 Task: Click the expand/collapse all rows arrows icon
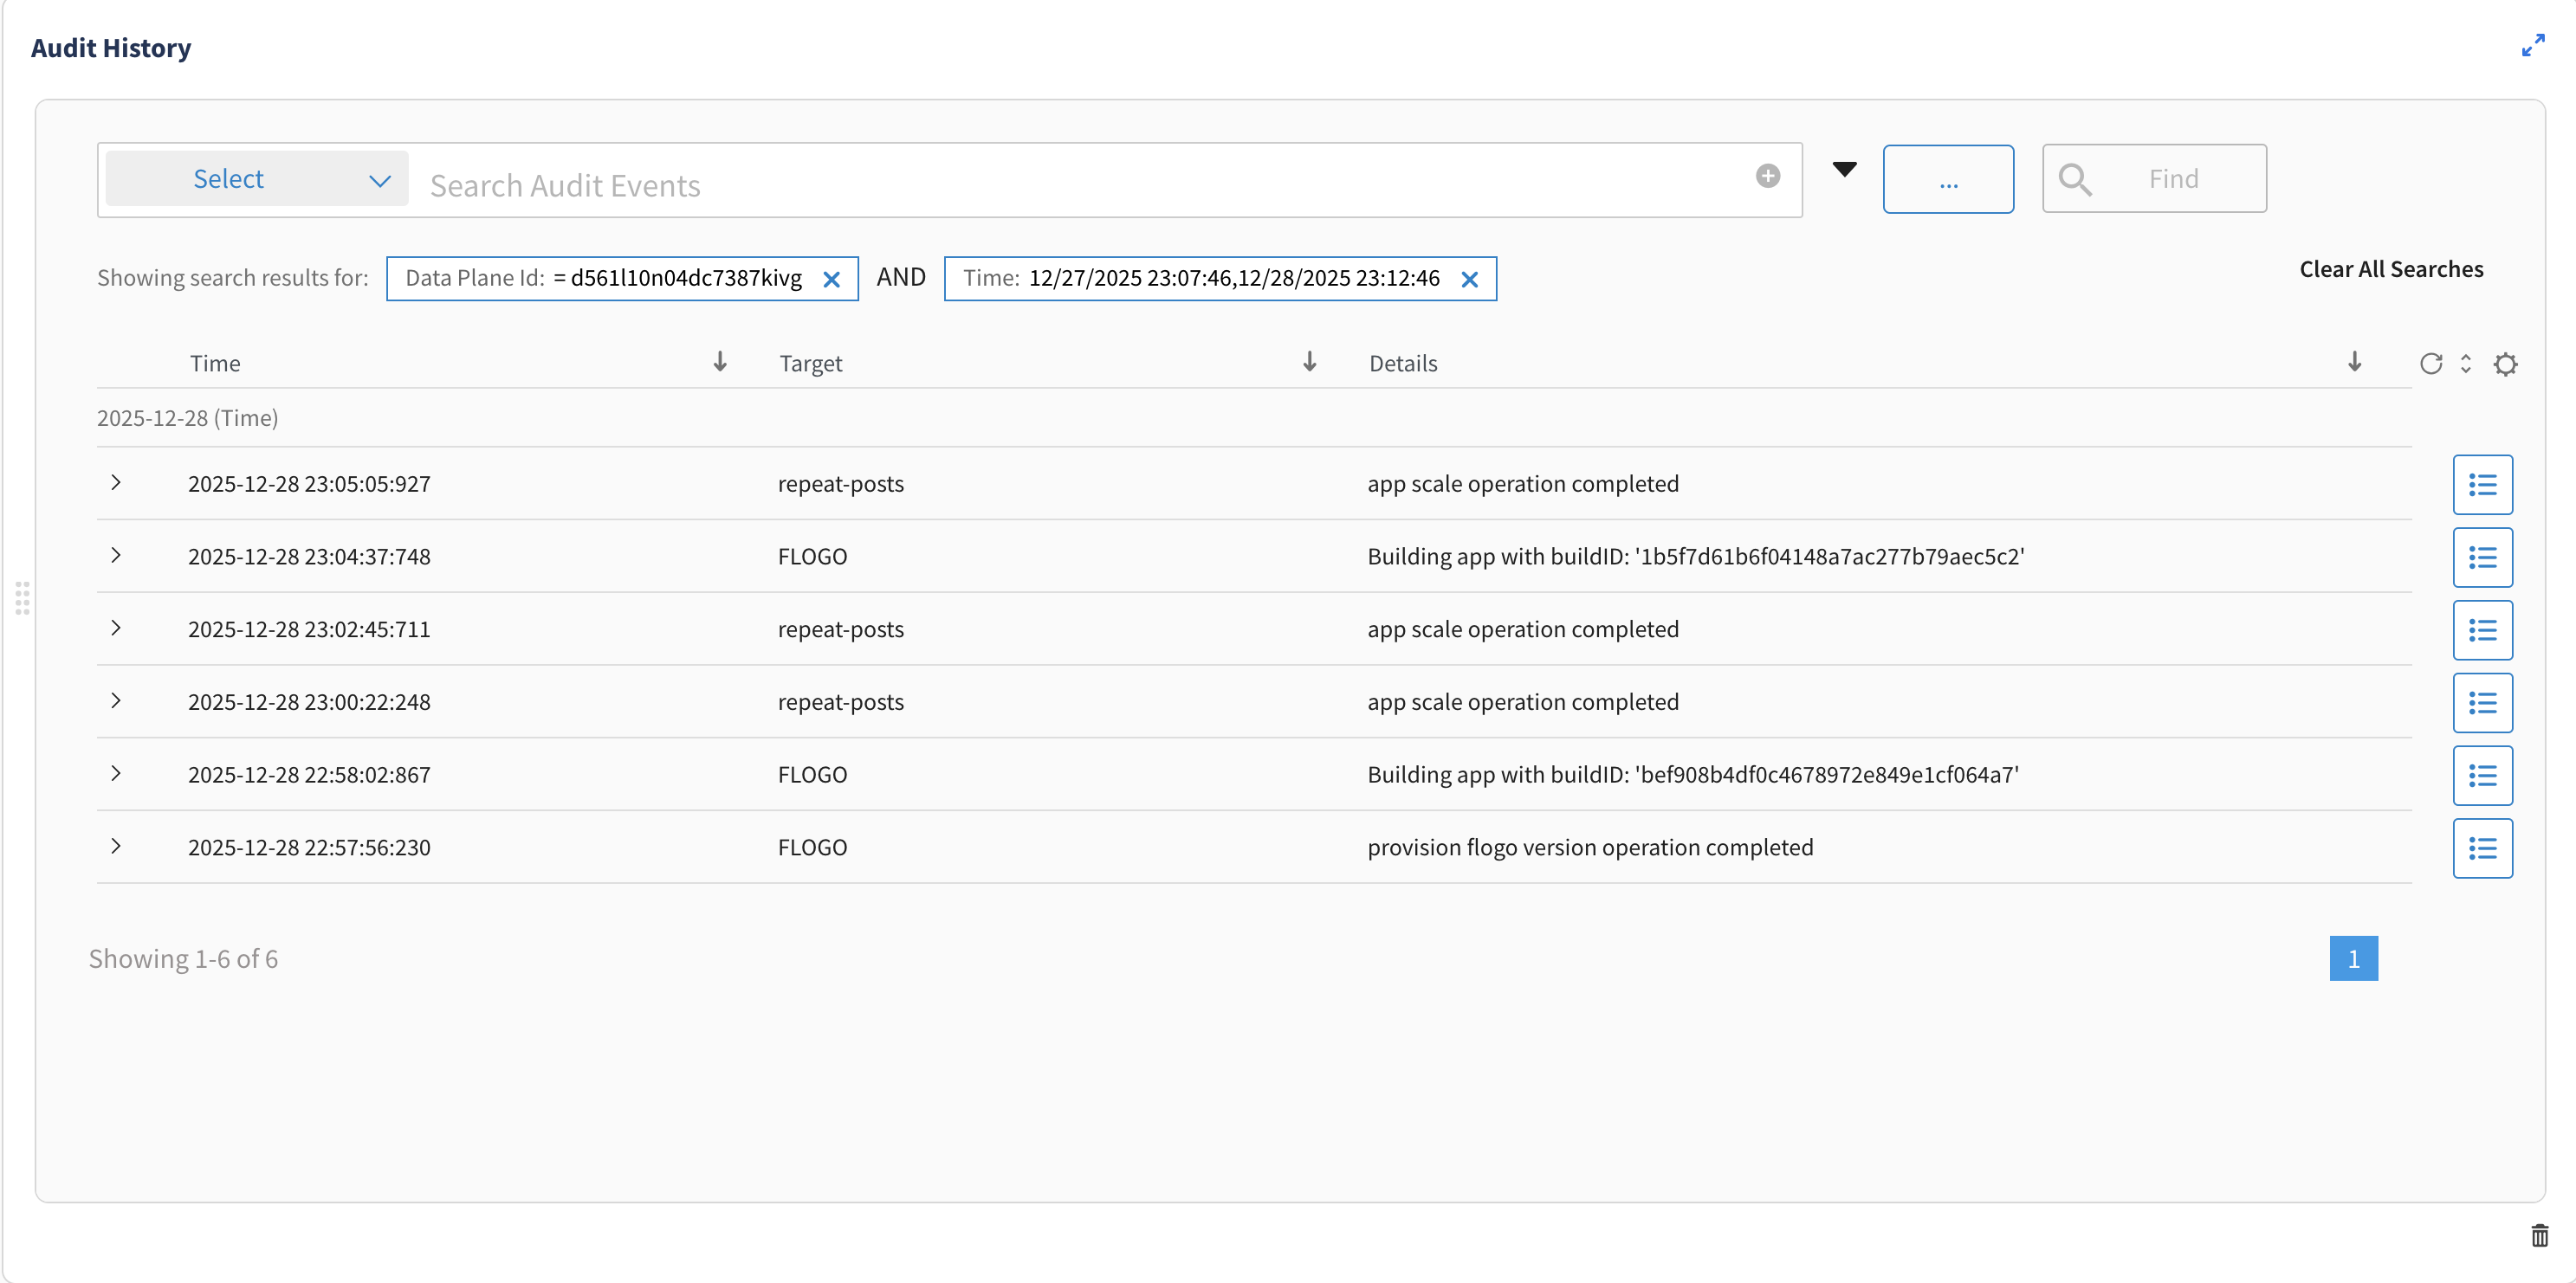pyautogui.click(x=2465, y=364)
